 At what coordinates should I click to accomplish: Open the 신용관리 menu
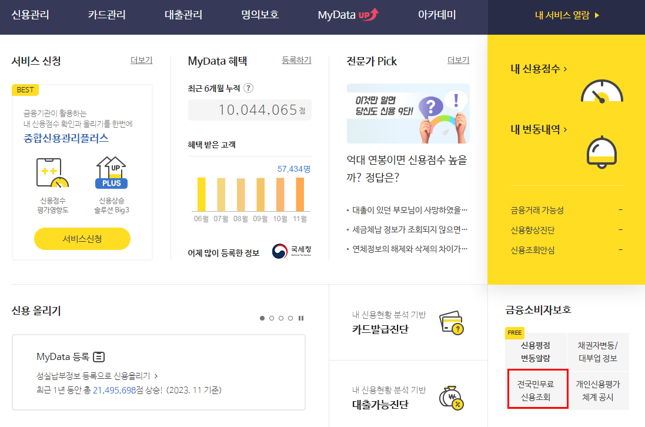point(30,15)
